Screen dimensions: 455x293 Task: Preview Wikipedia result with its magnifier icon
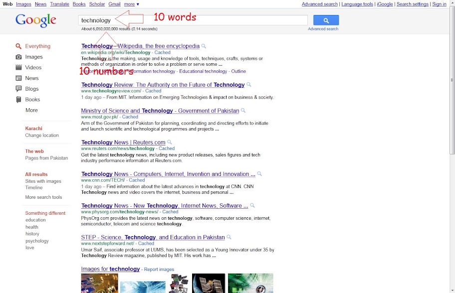pyautogui.click(x=204, y=46)
